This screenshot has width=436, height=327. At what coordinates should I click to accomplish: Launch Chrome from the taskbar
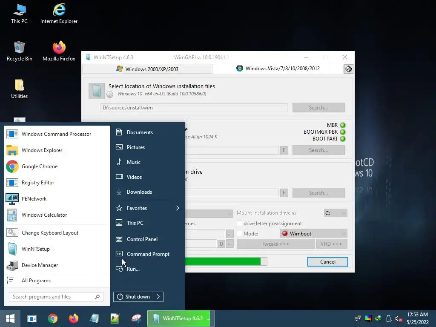click(52, 318)
